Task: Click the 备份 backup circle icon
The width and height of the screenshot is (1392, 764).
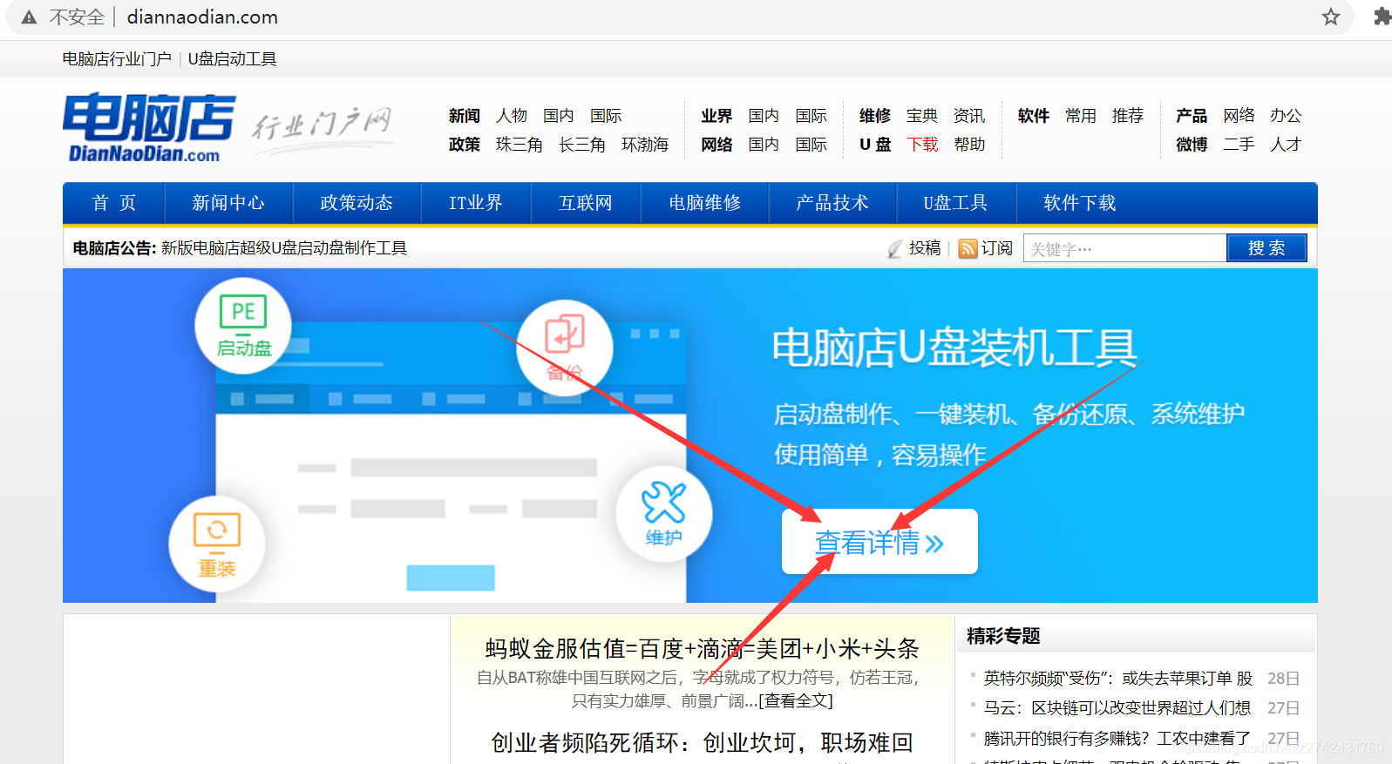Action: coord(565,348)
